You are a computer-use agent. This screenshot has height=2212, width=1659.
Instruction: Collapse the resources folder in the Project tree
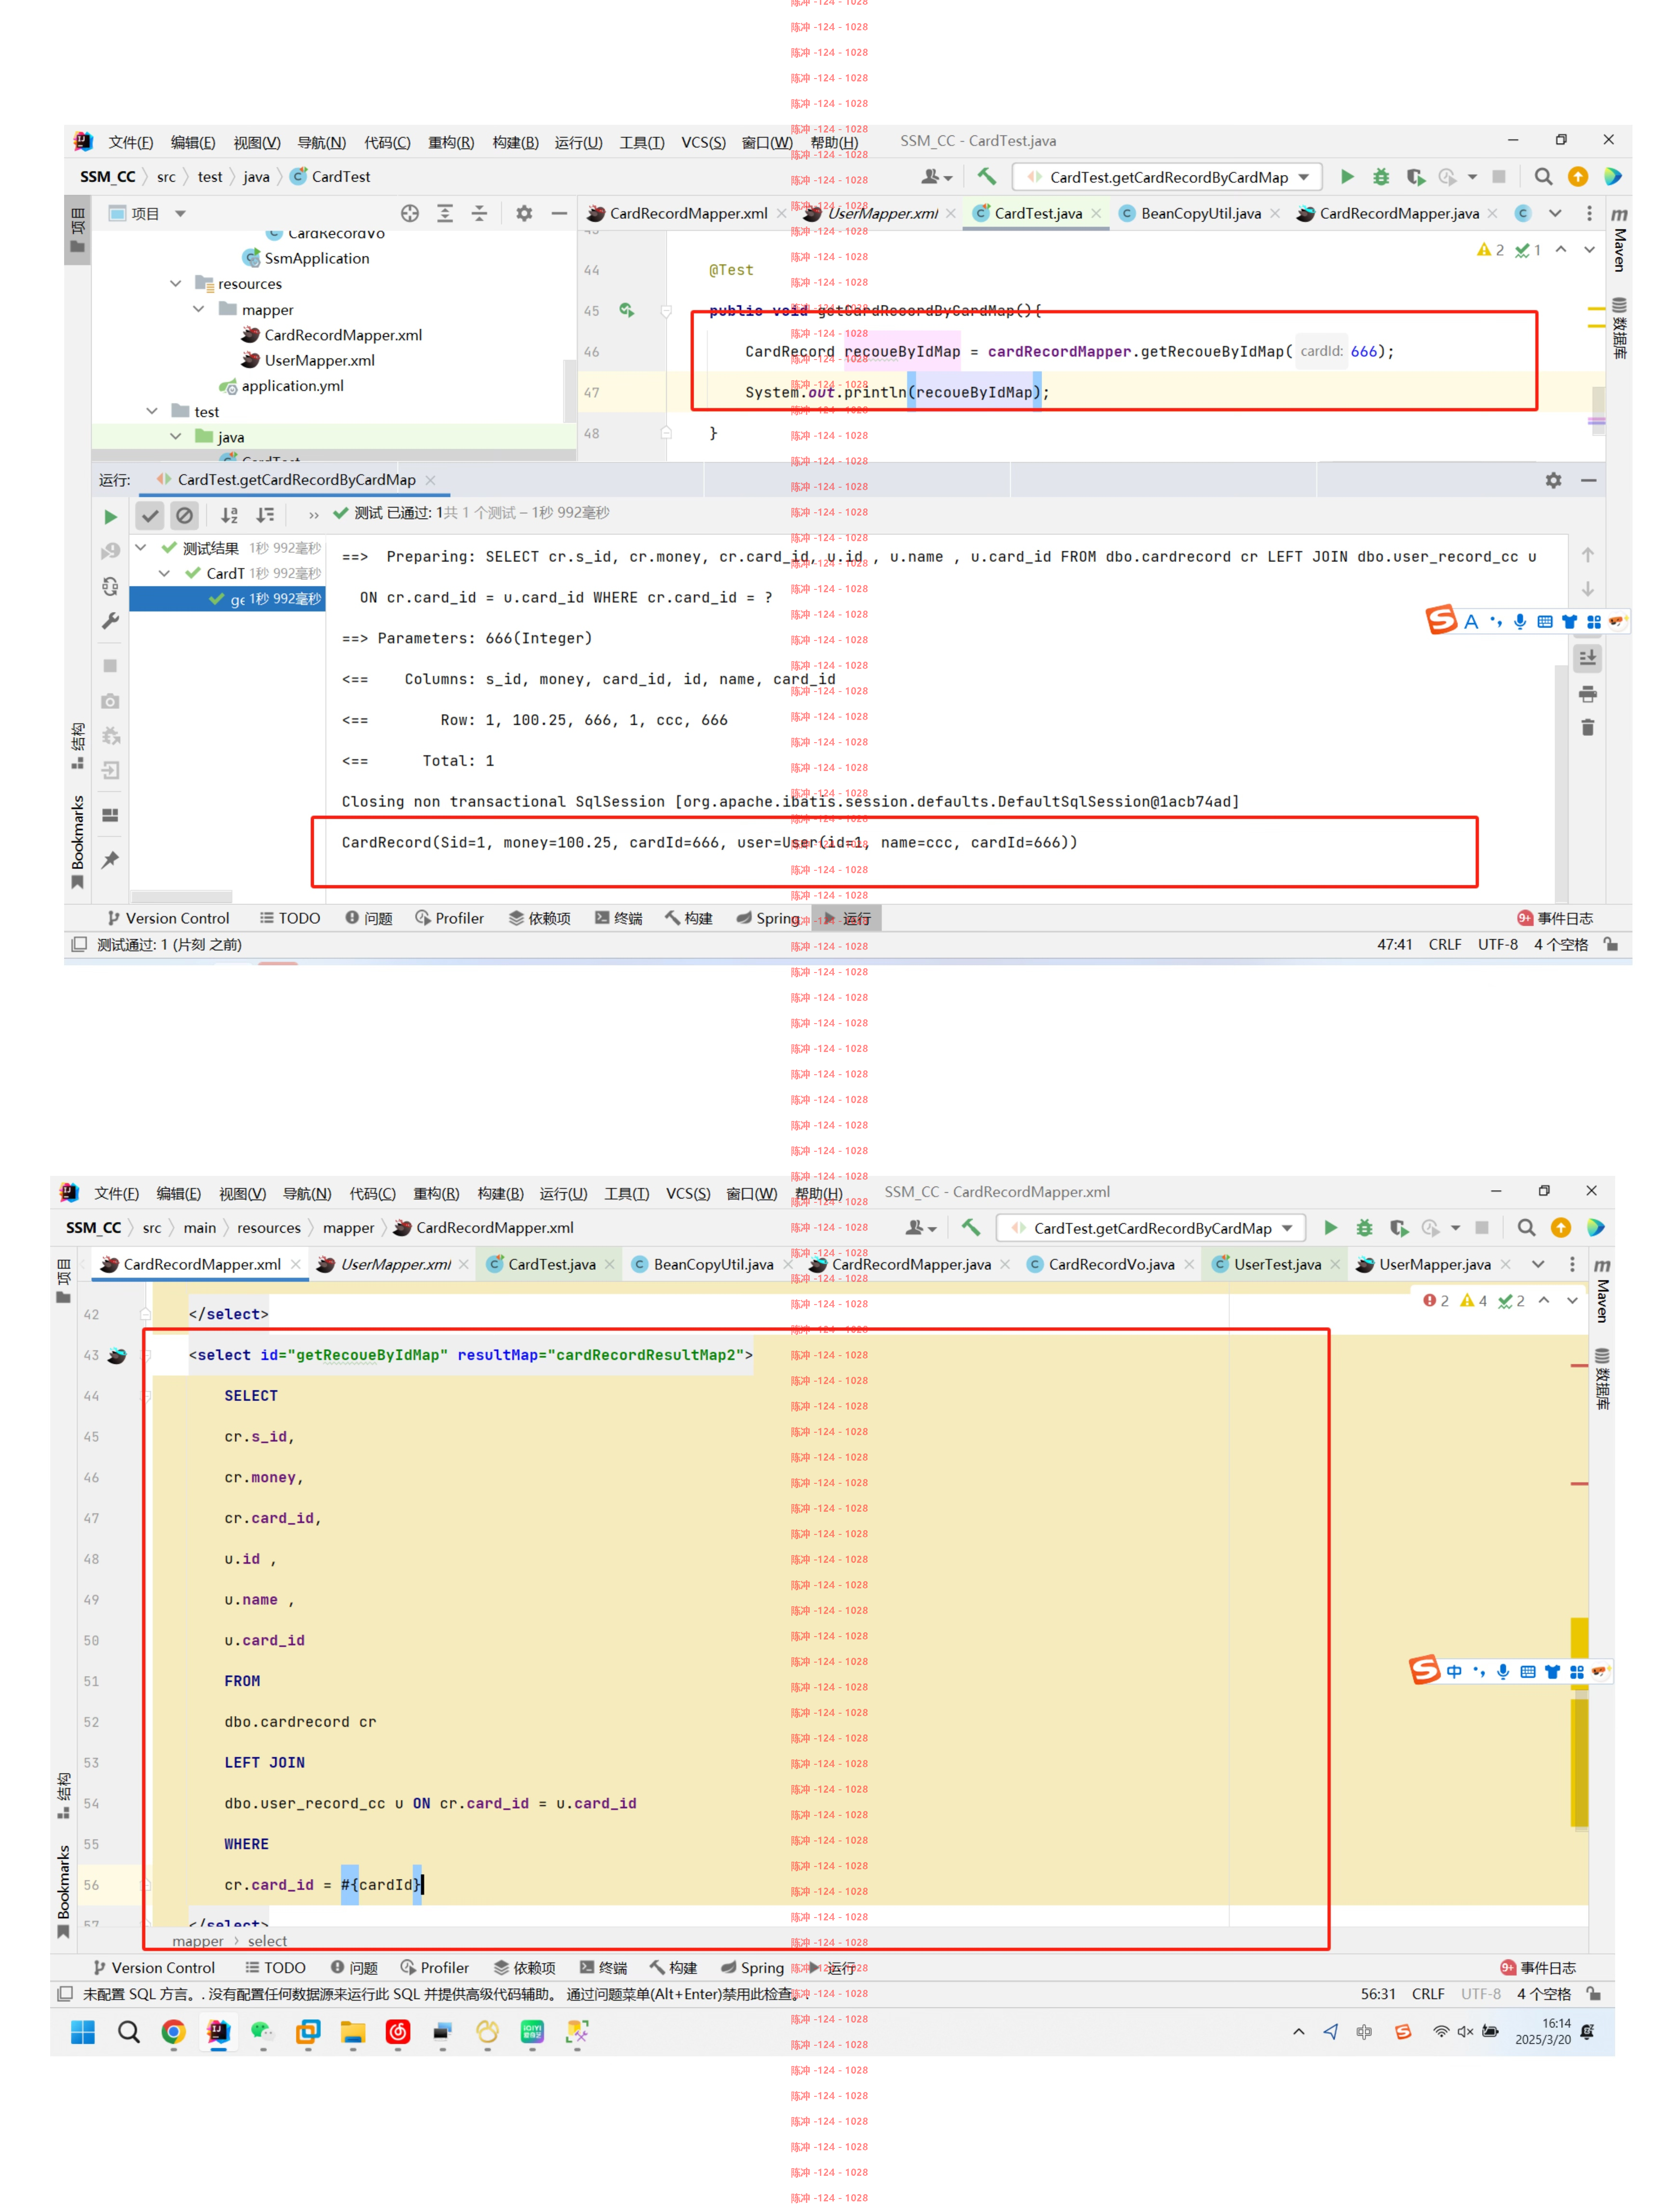point(176,284)
